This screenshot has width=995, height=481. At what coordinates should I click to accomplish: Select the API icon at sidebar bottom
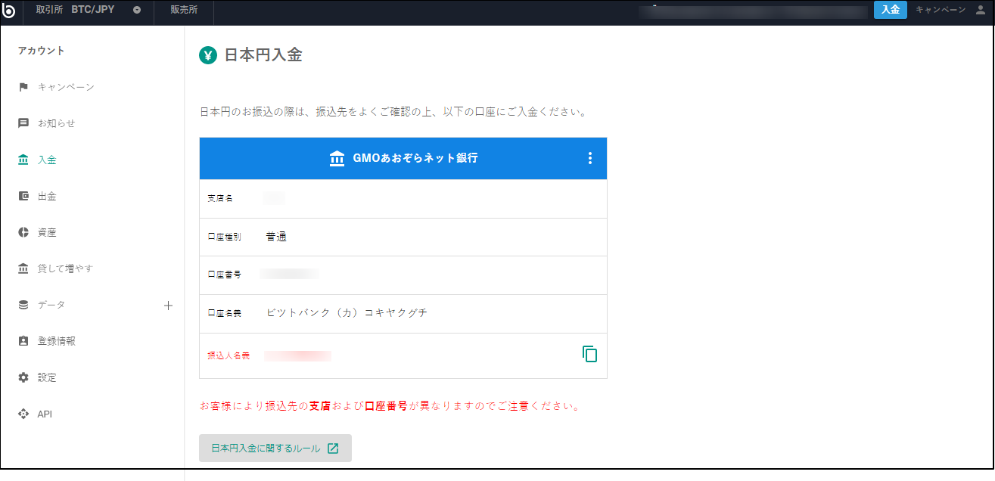[x=23, y=414]
